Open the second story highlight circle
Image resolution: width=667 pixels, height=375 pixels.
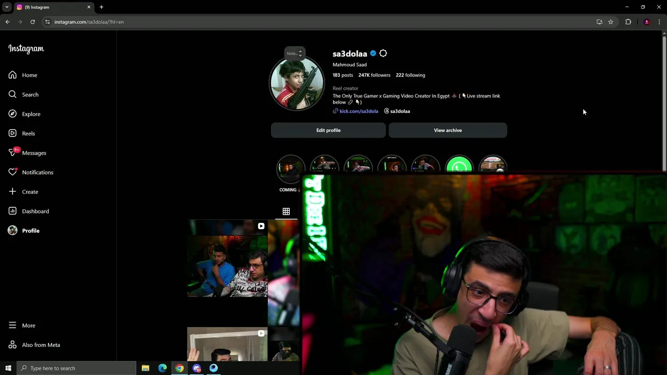[x=324, y=165]
